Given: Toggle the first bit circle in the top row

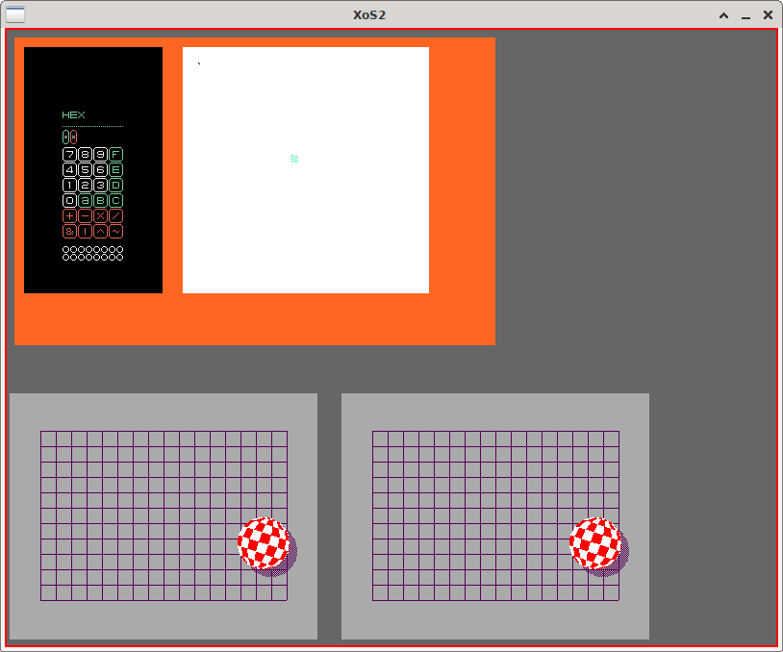Looking at the screenshot, I should [66, 250].
